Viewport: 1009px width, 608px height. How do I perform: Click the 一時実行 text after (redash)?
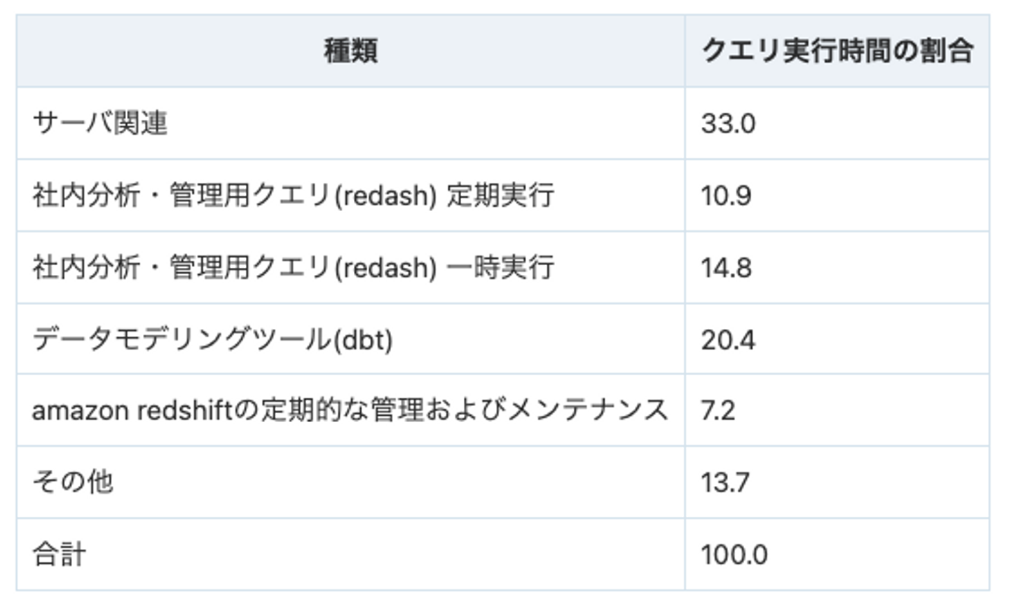[500, 268]
